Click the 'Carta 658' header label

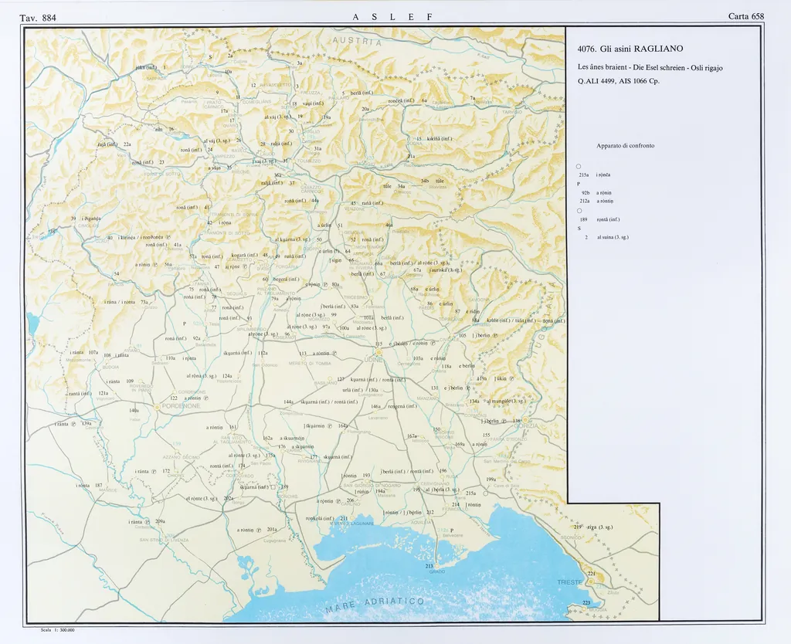(745, 17)
